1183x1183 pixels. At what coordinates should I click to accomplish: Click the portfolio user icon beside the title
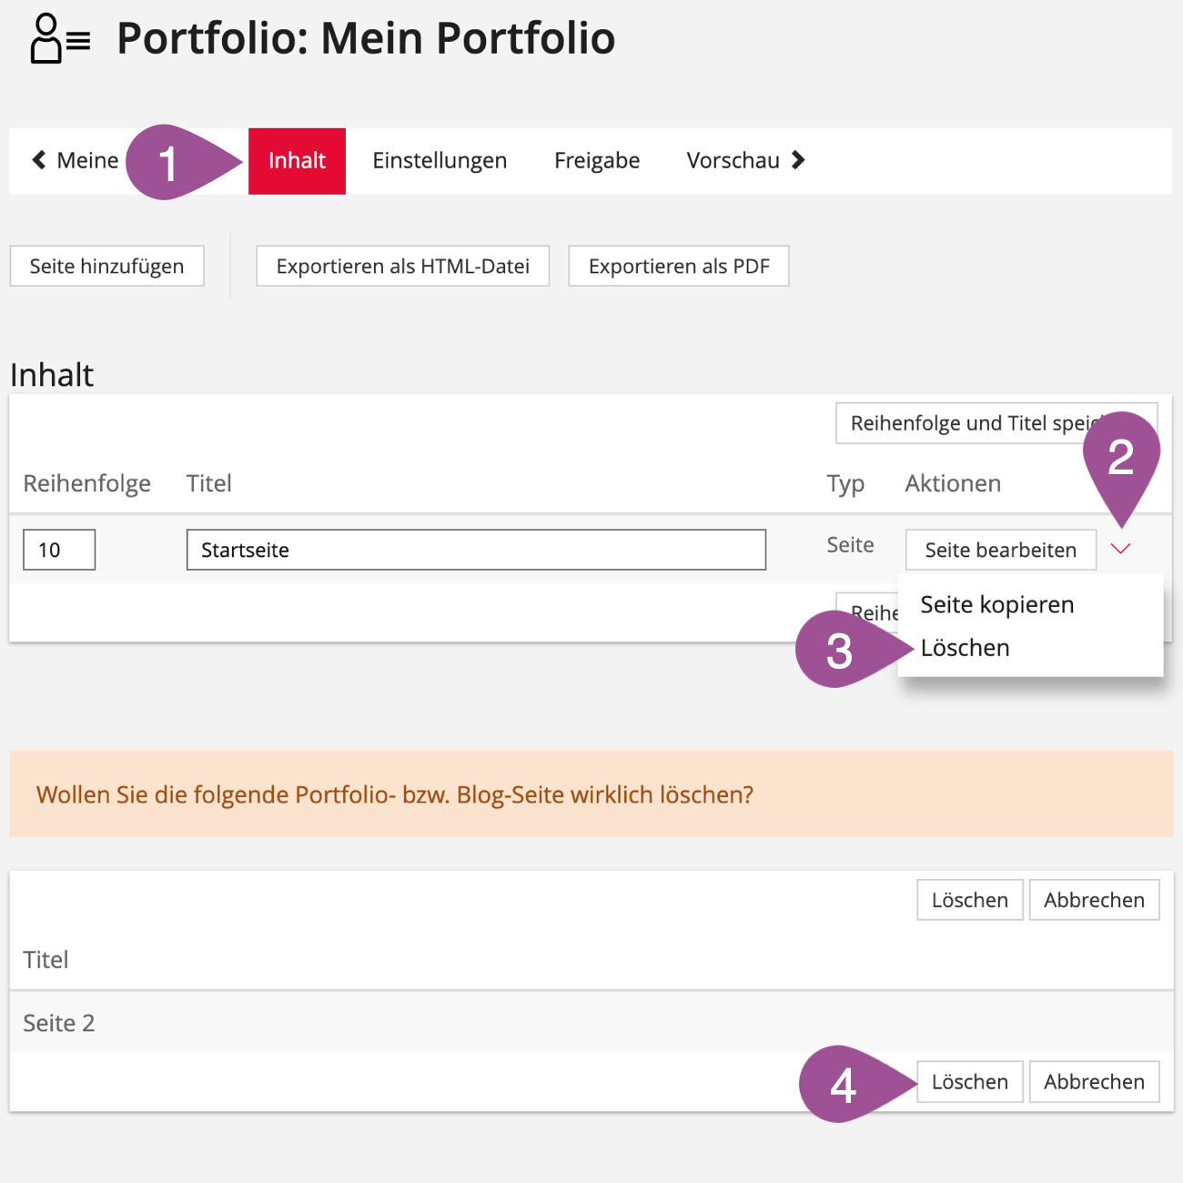[59, 38]
